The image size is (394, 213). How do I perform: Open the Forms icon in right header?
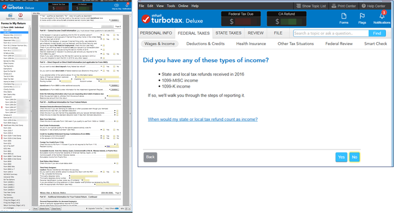click(x=344, y=18)
